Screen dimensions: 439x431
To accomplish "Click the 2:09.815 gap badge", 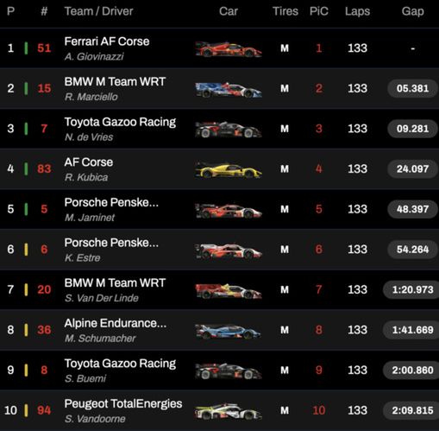I will coord(411,410).
